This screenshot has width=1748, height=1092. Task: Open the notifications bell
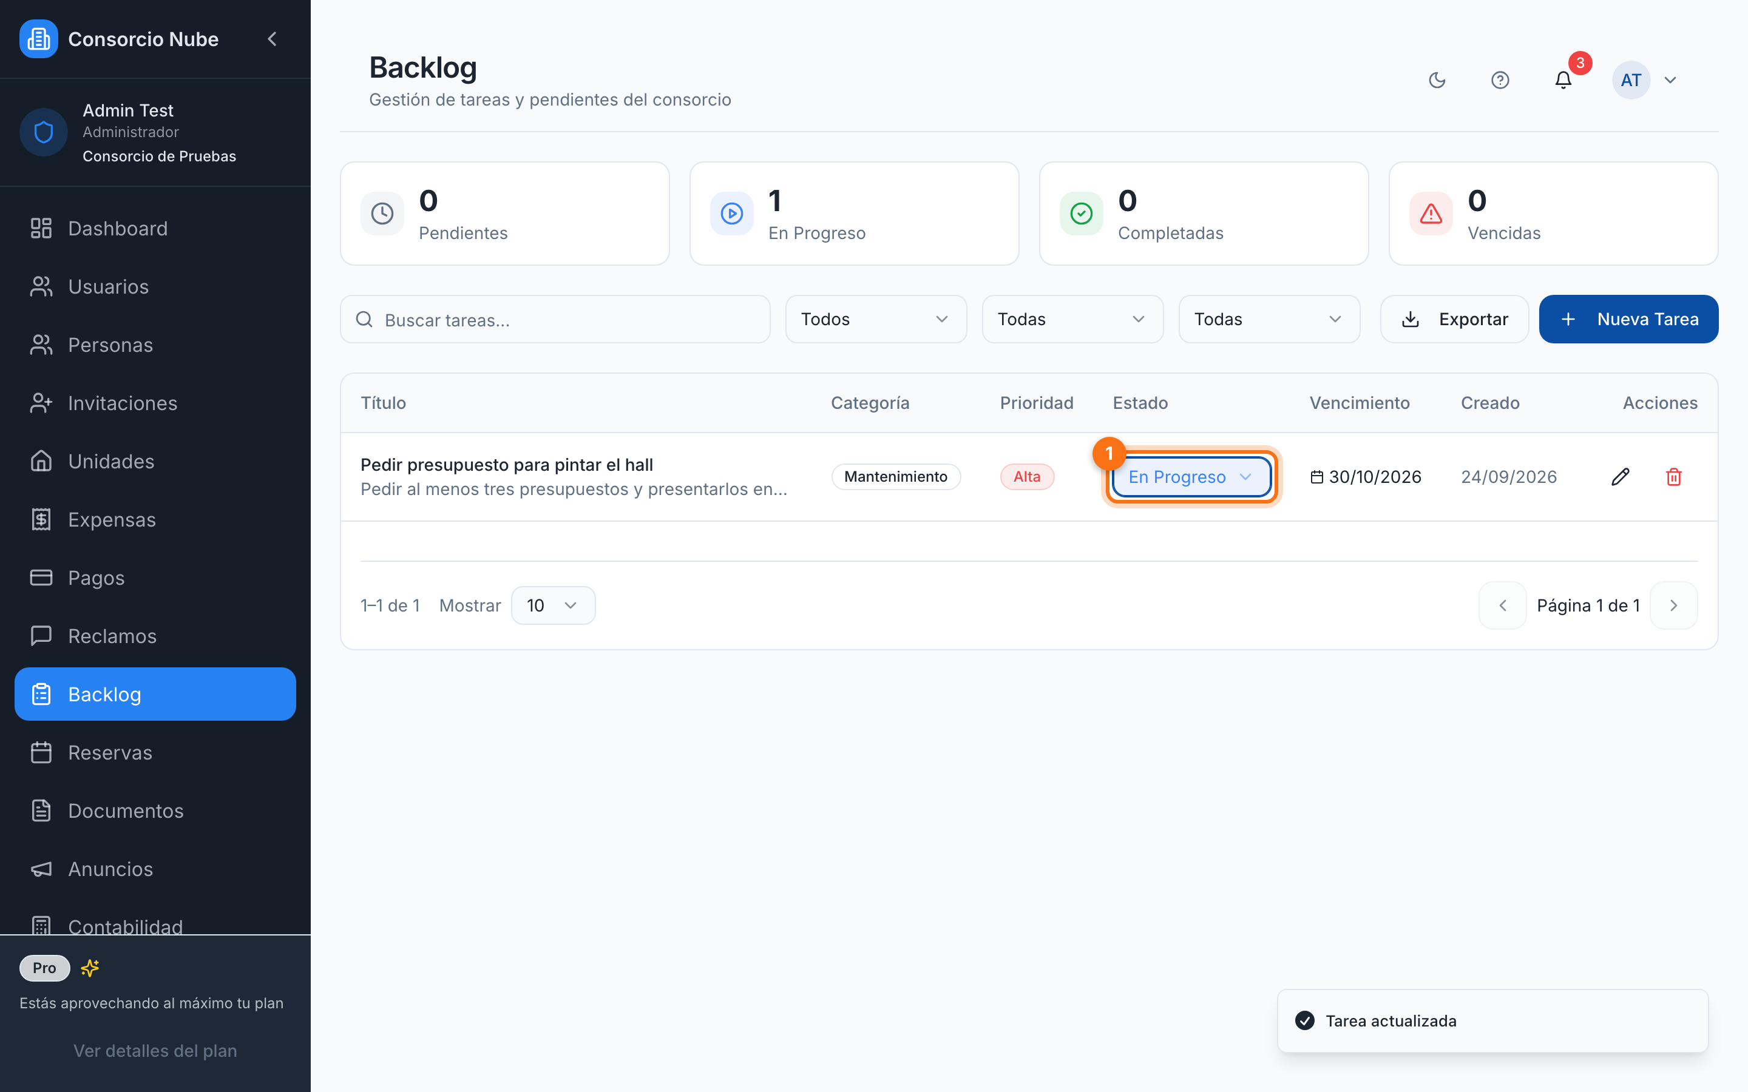1563,80
